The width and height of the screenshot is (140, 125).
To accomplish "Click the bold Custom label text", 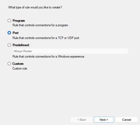I will click(18, 64).
